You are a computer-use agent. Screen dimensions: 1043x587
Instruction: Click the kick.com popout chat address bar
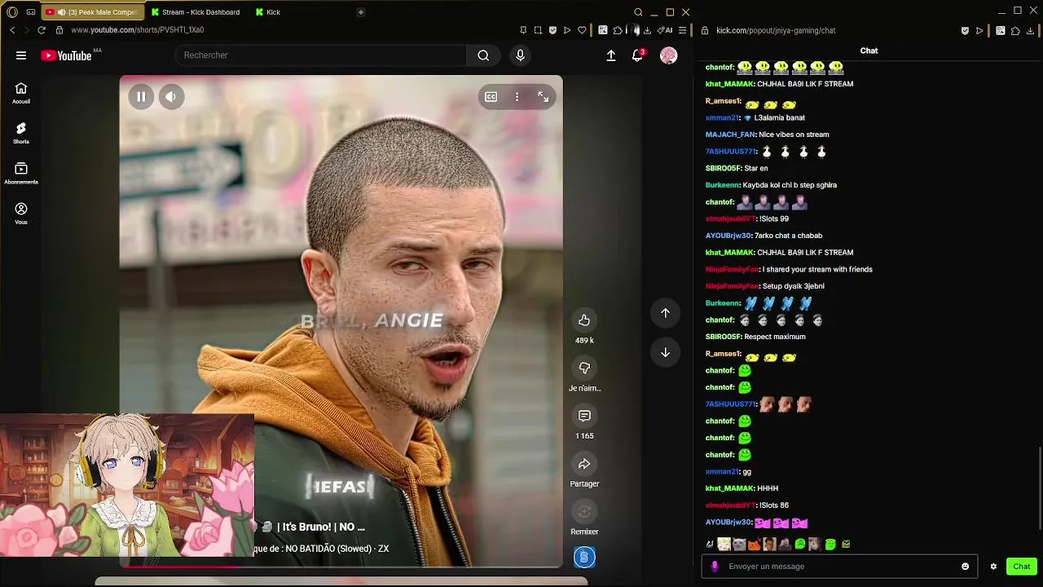(776, 30)
